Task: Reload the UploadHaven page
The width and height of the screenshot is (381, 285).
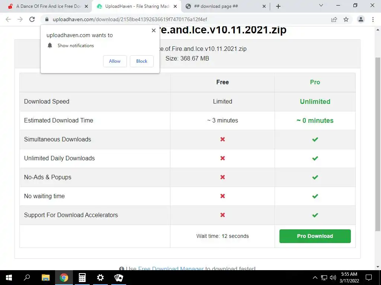Action: [32, 19]
